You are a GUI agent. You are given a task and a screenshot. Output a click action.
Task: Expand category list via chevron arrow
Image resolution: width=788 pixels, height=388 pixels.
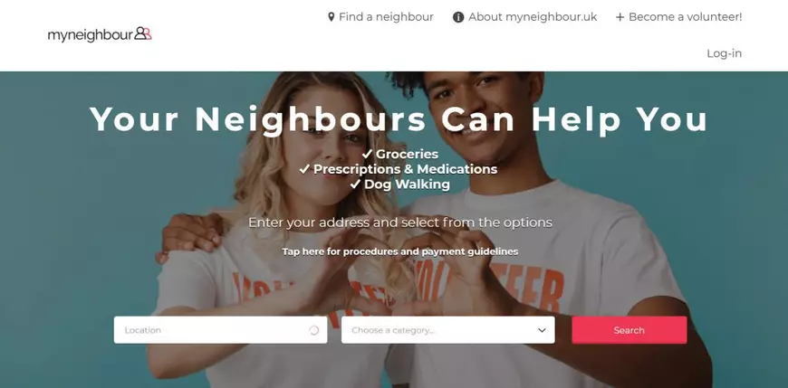coord(542,330)
